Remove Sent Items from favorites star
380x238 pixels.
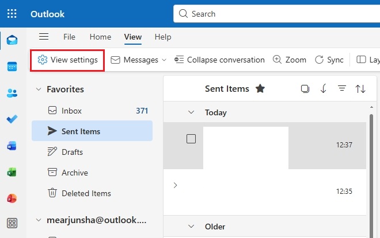260,88
